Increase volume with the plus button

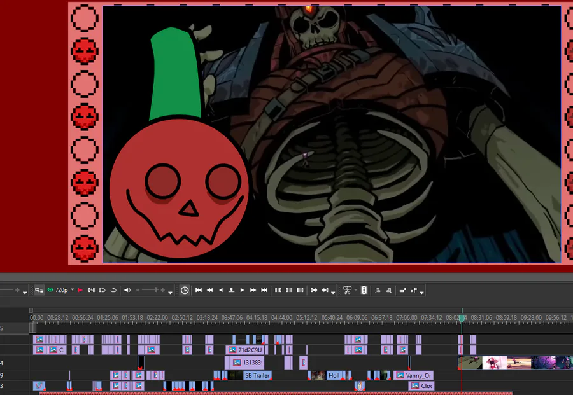163,290
